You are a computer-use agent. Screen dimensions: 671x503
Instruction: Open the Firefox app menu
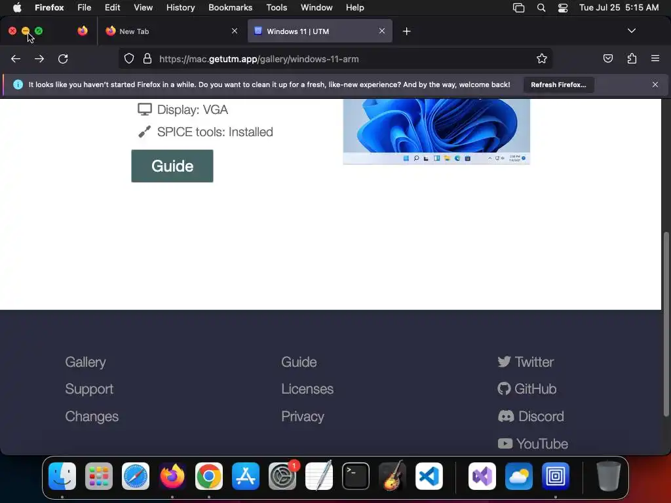[x=49, y=7]
